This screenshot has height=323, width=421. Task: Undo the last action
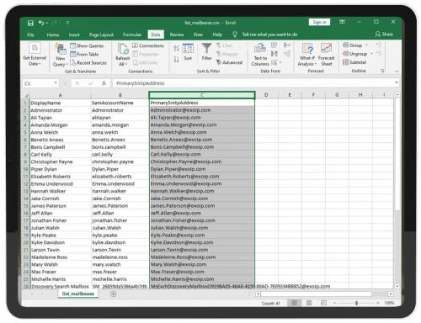(x=41, y=23)
